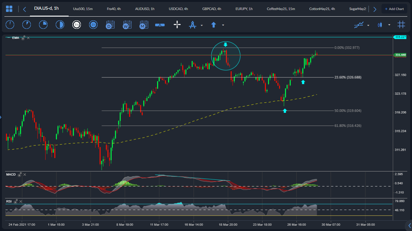This screenshot has height=231, width=412.
Task: Open the EURJPY, 1h chart tab
Action: pyautogui.click(x=244, y=9)
